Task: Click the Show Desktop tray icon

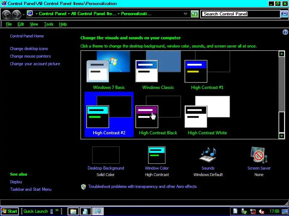Action: point(285,211)
